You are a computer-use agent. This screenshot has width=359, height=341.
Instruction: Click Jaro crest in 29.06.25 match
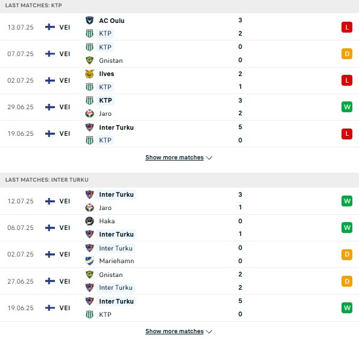[89, 113]
